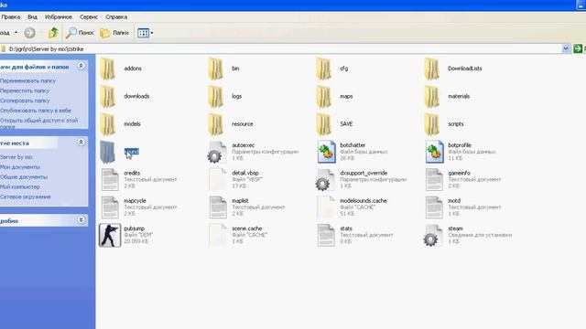Open Общие документы link
The image size is (586, 329).
point(24,176)
